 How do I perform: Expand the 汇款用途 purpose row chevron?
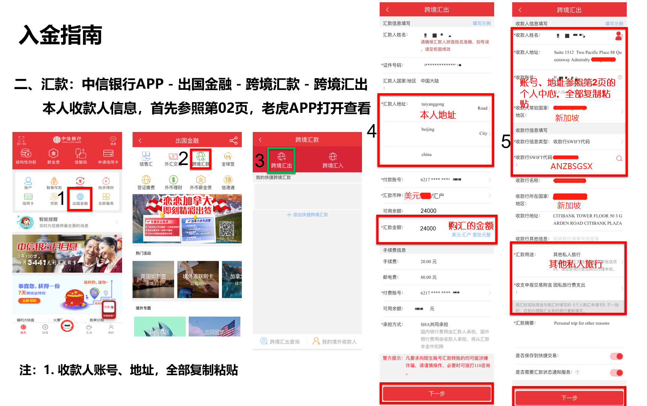622,262
